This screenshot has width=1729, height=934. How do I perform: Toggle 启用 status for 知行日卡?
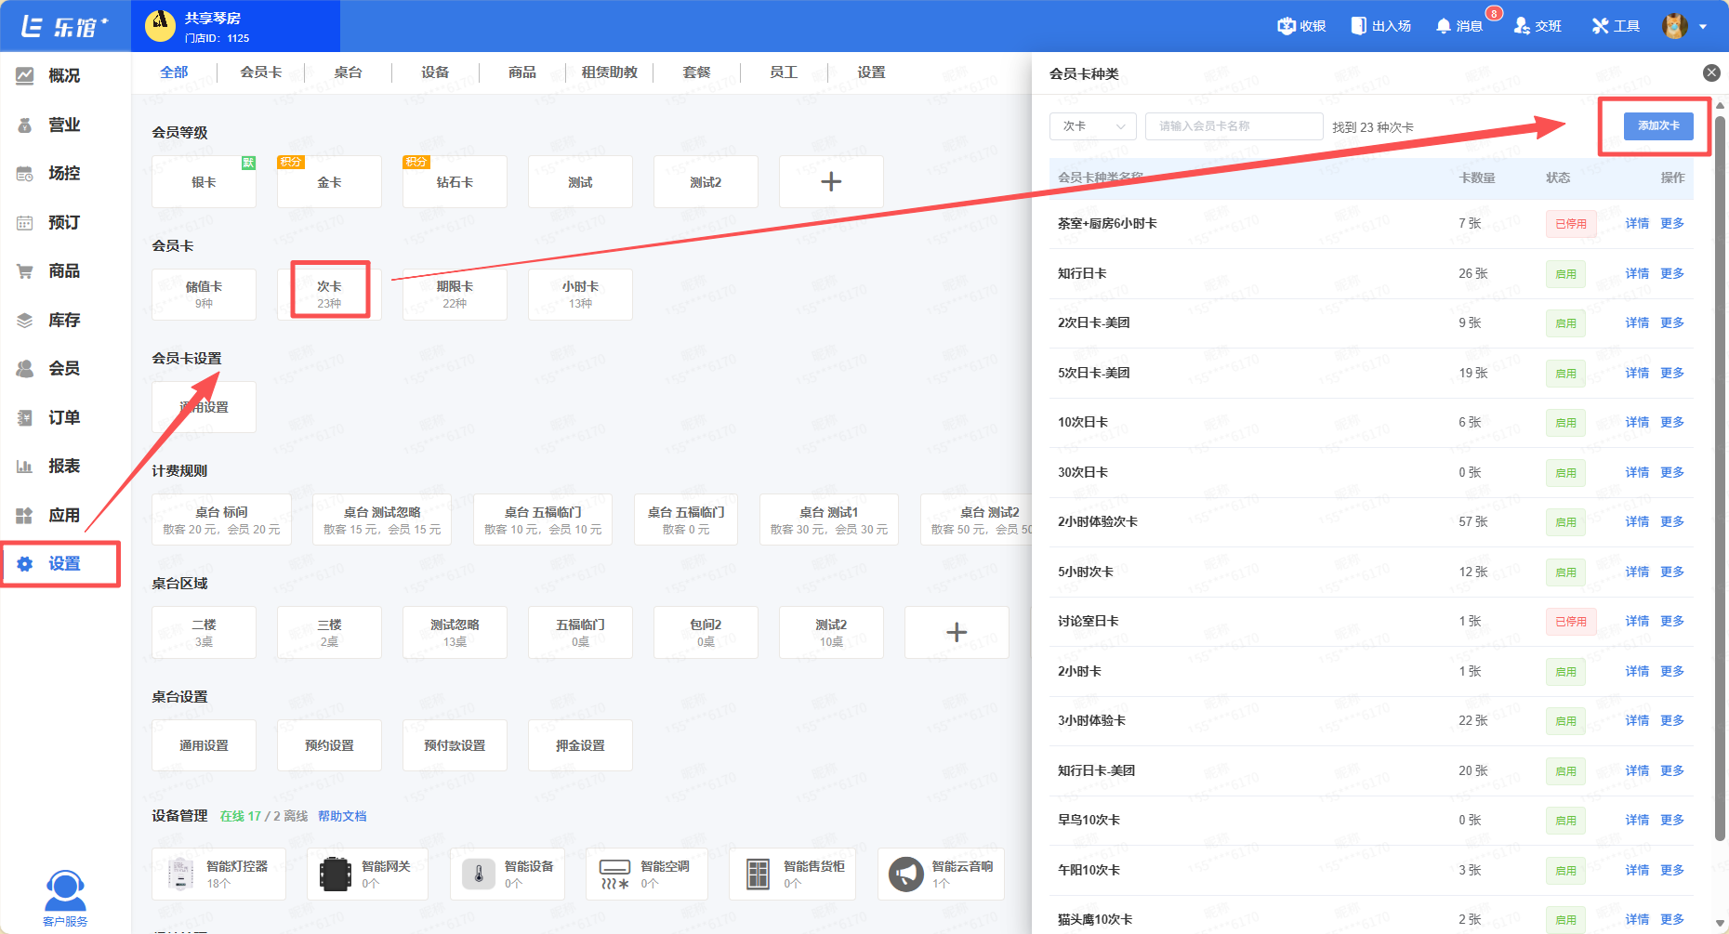tap(1565, 274)
